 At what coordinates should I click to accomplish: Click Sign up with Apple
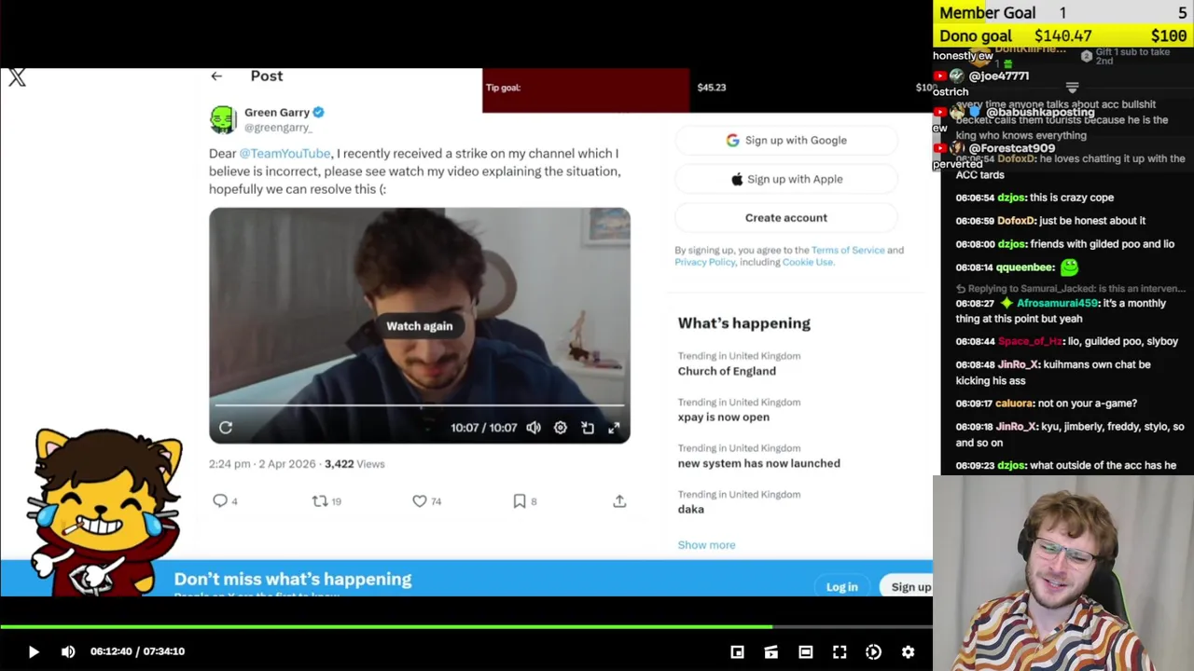pos(786,179)
